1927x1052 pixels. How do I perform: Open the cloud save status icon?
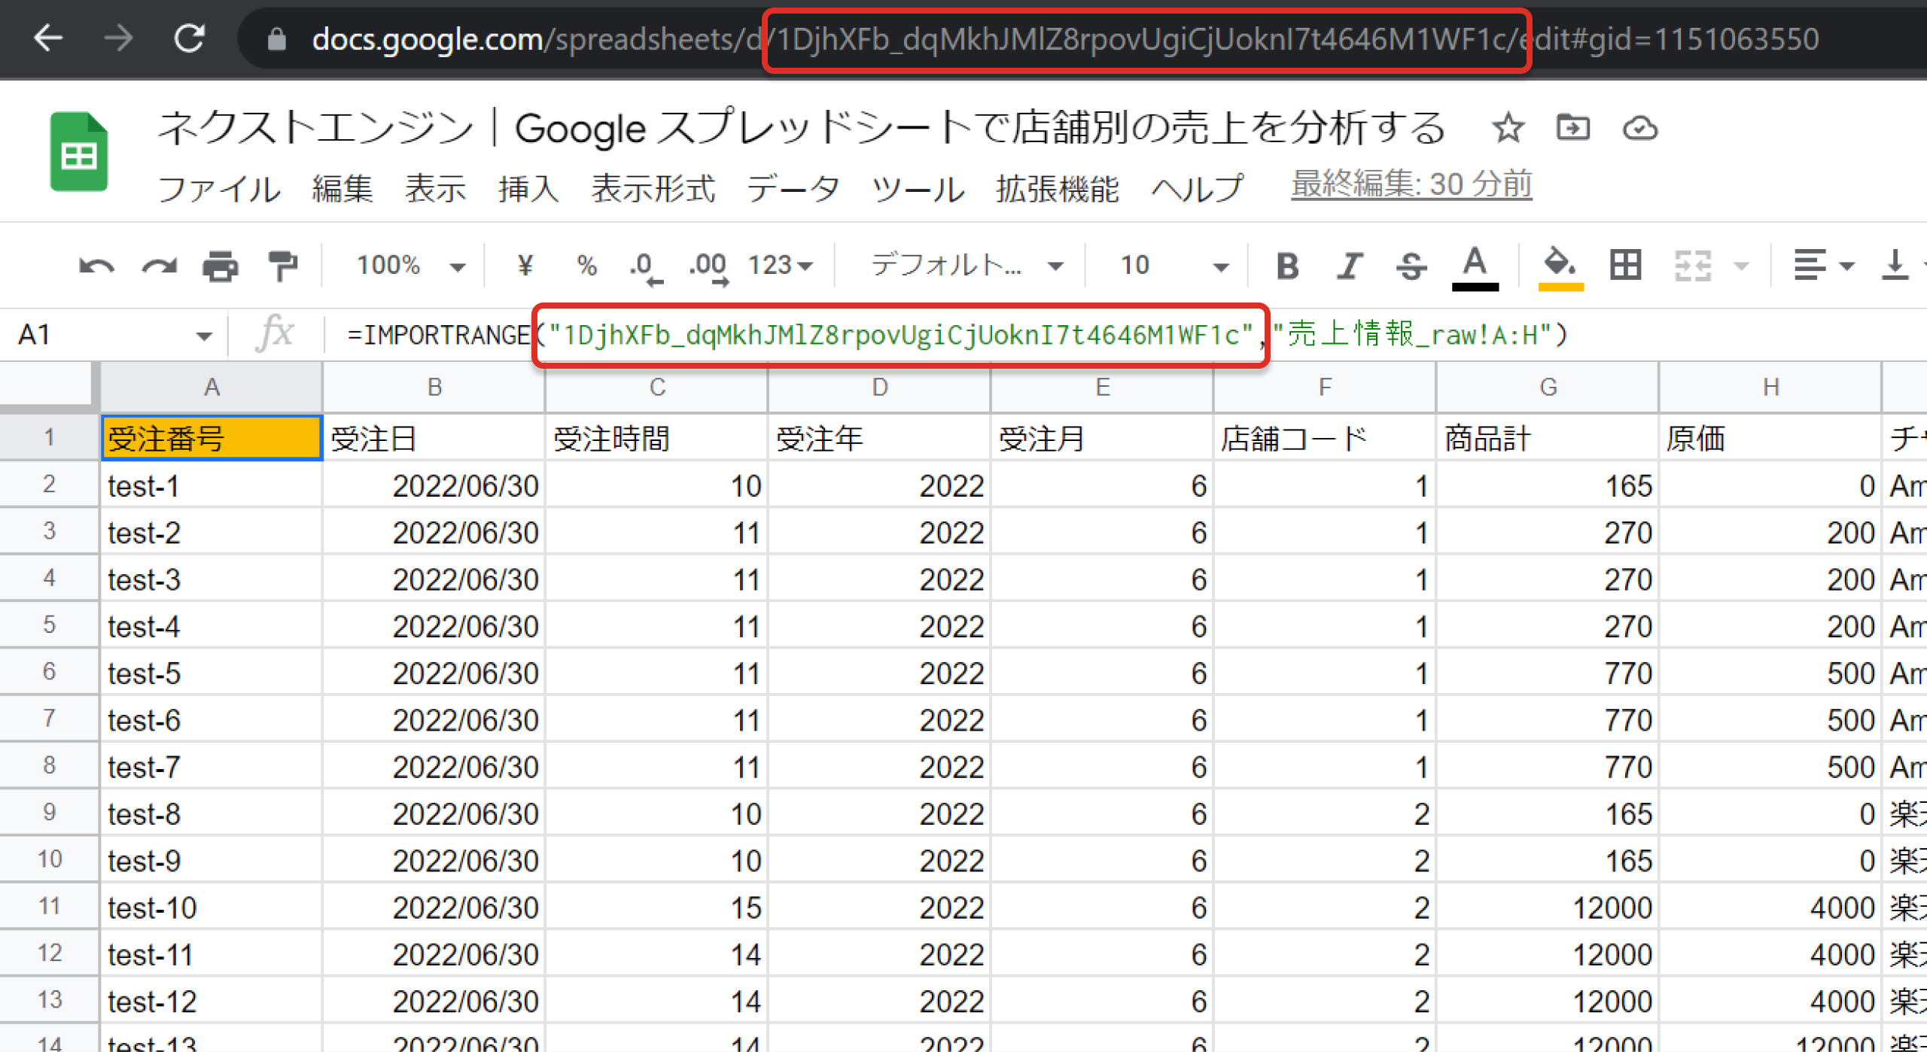point(1639,128)
